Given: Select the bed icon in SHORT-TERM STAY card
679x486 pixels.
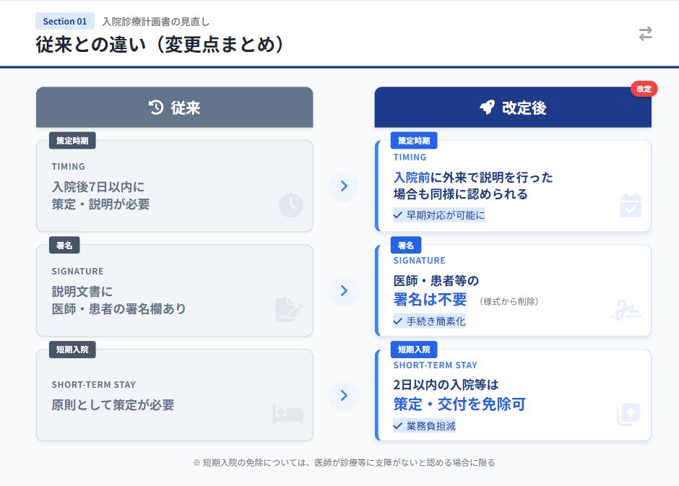Looking at the screenshot, I should pyautogui.click(x=287, y=414).
